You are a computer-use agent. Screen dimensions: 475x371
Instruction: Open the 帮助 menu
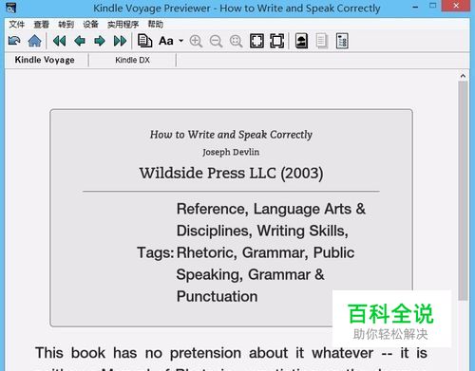156,25
